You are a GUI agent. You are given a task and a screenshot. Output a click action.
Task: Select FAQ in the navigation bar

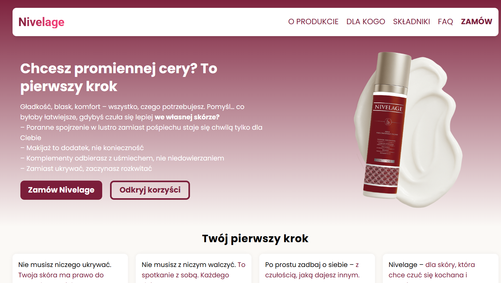point(445,22)
